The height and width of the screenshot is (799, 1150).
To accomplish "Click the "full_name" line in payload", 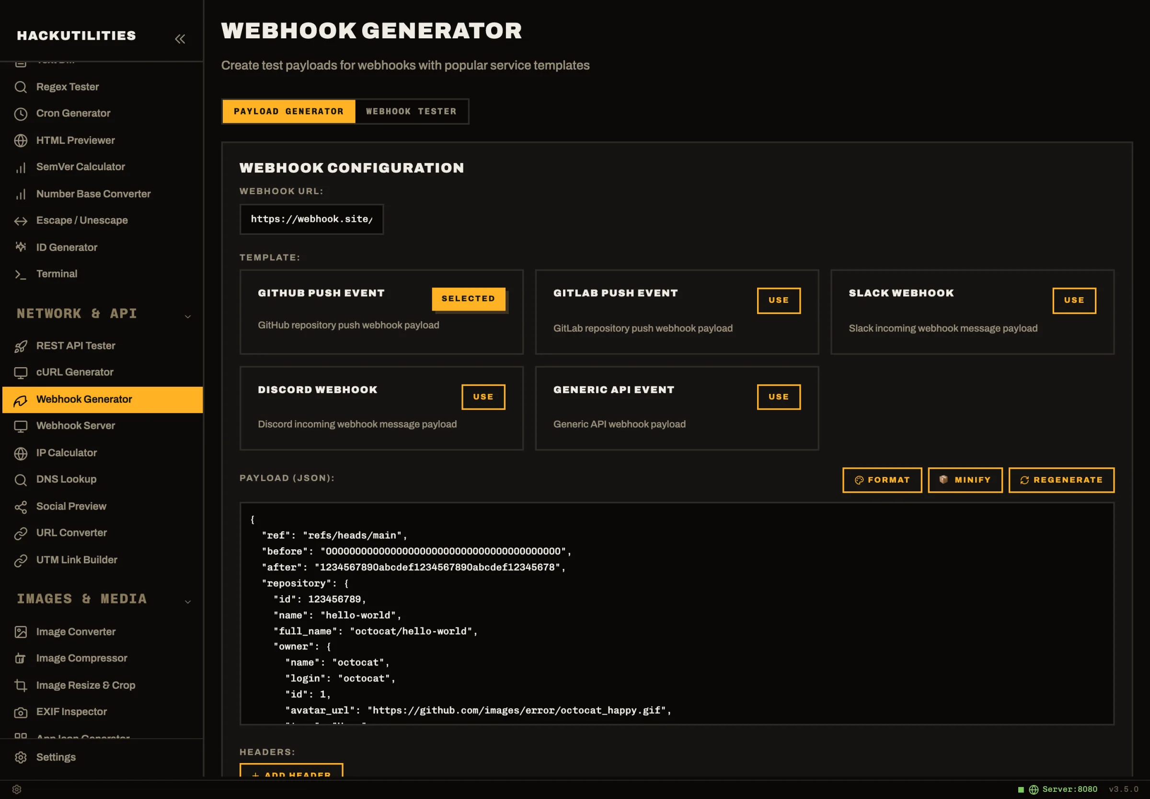I will click(375, 631).
